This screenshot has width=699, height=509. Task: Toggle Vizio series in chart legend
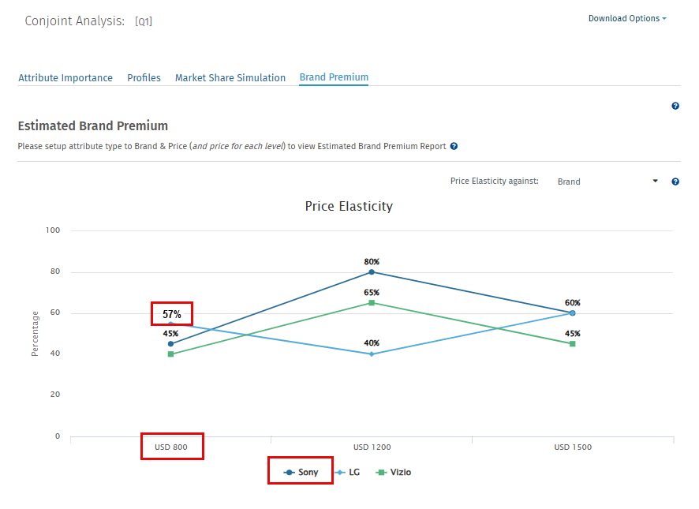[x=394, y=472]
